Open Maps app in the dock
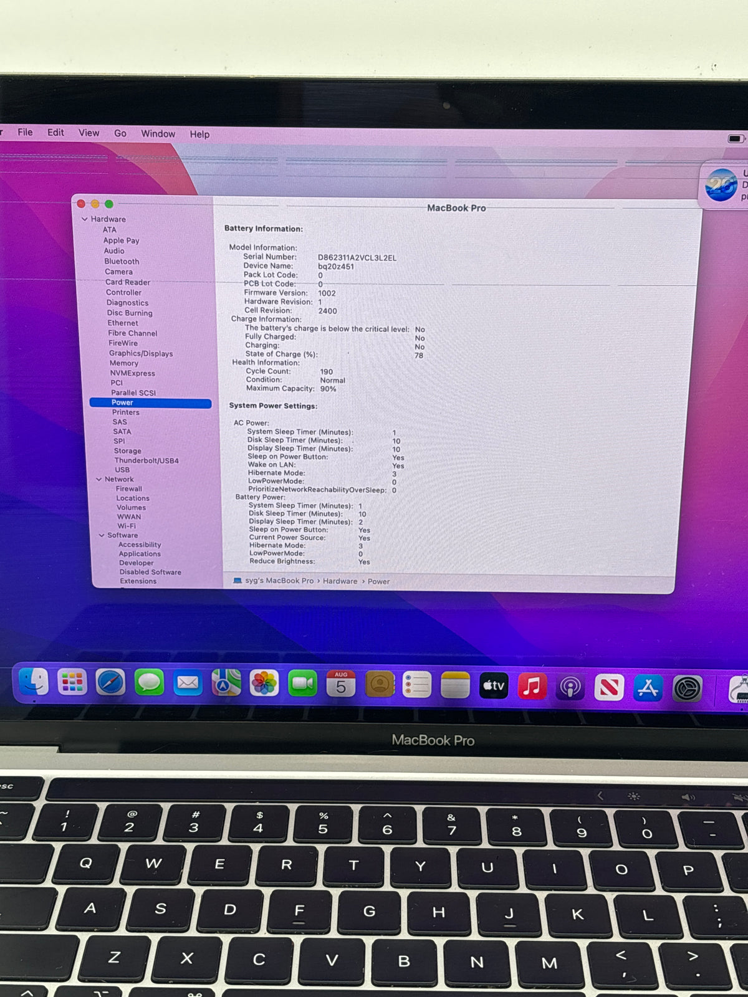Screen dimensions: 748x997 pyautogui.click(x=226, y=684)
